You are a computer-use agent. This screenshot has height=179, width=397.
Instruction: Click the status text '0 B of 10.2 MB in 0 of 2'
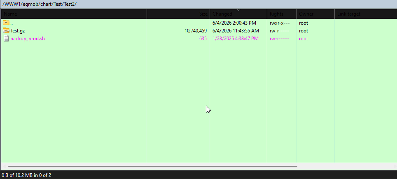click(26, 175)
